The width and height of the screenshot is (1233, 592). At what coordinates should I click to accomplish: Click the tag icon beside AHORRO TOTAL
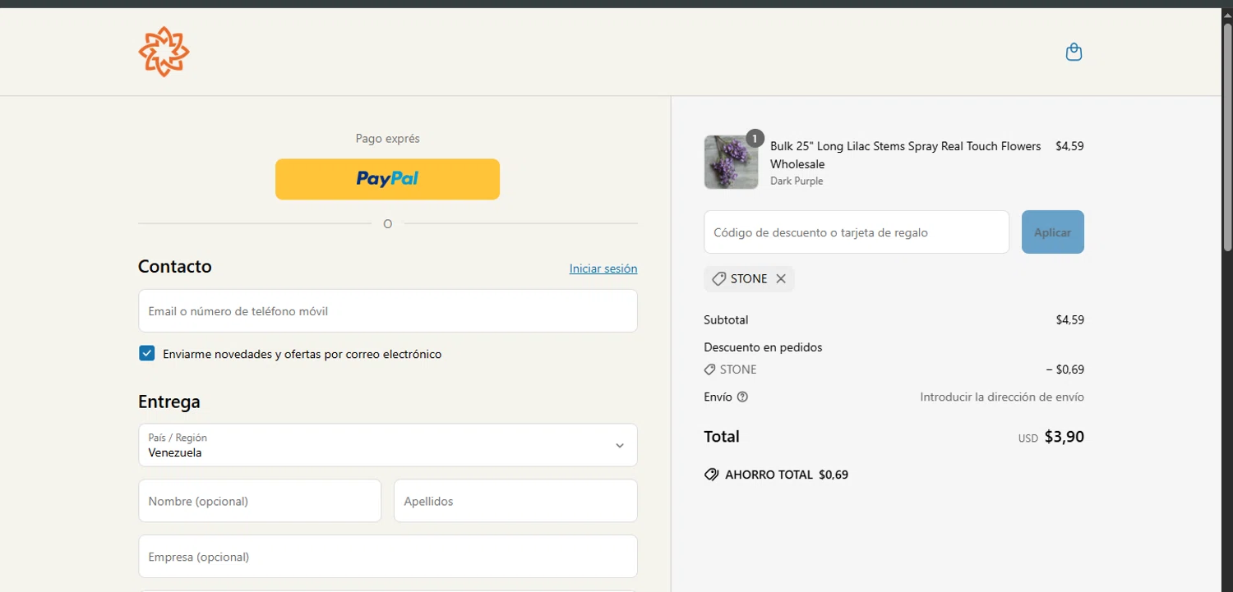(711, 475)
